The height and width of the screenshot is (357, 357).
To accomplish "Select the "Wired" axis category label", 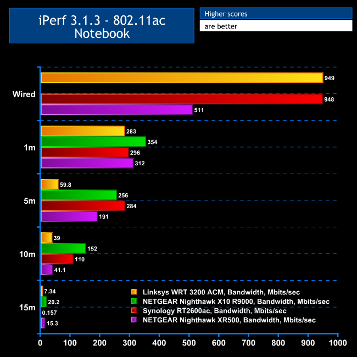I will (x=24, y=94).
